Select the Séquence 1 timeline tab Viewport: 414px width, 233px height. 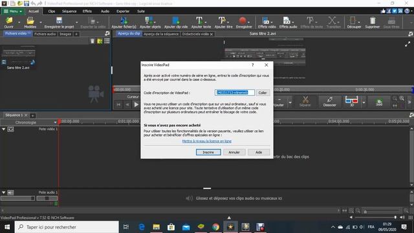14,115
